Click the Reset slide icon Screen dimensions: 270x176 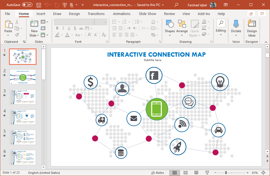(x=43, y=28)
